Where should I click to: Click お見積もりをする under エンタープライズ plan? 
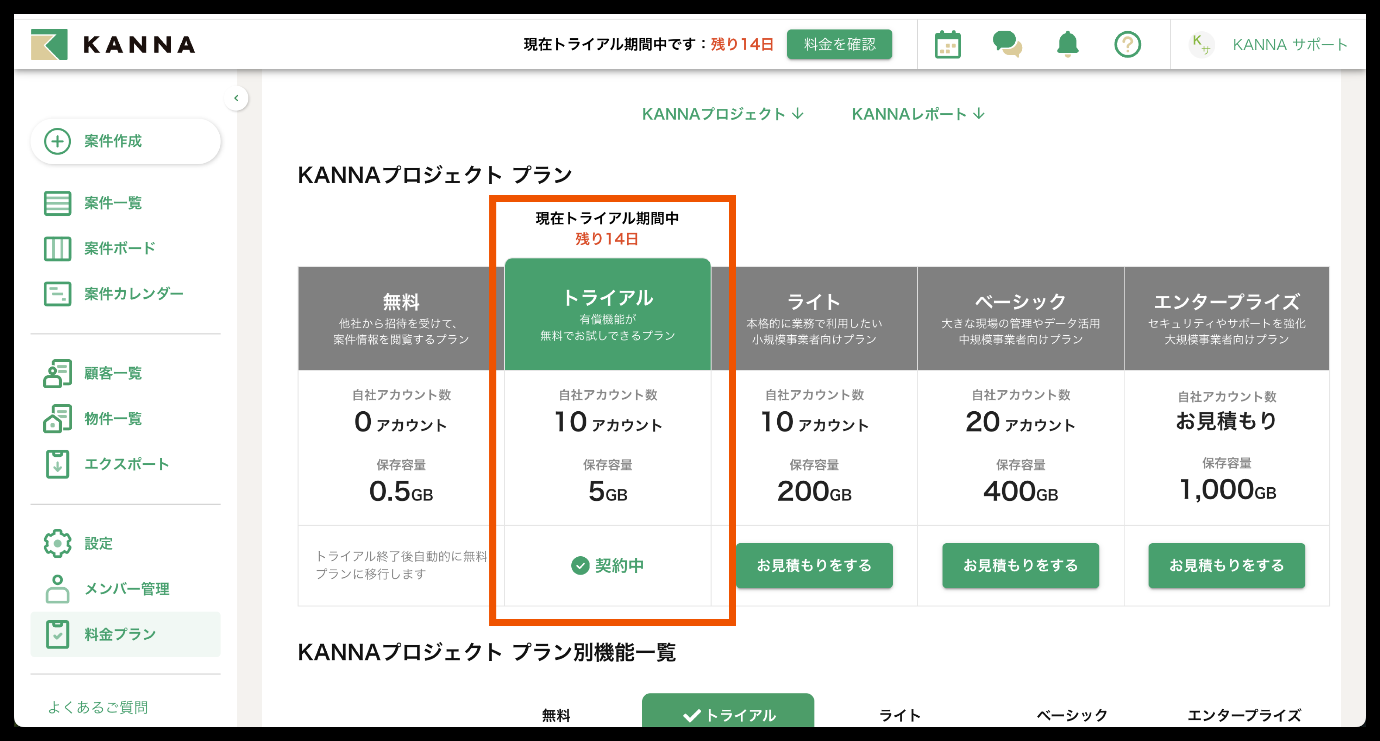(1226, 565)
